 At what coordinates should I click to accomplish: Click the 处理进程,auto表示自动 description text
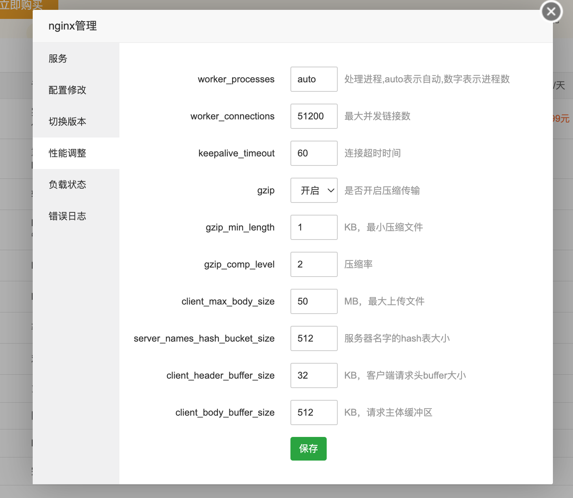coord(427,79)
